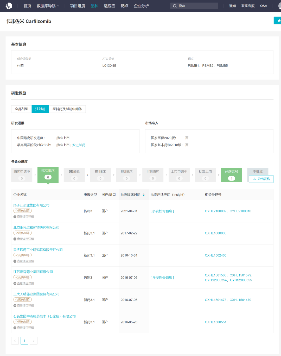
Task: Click the export table download icon
Action: [254, 179]
